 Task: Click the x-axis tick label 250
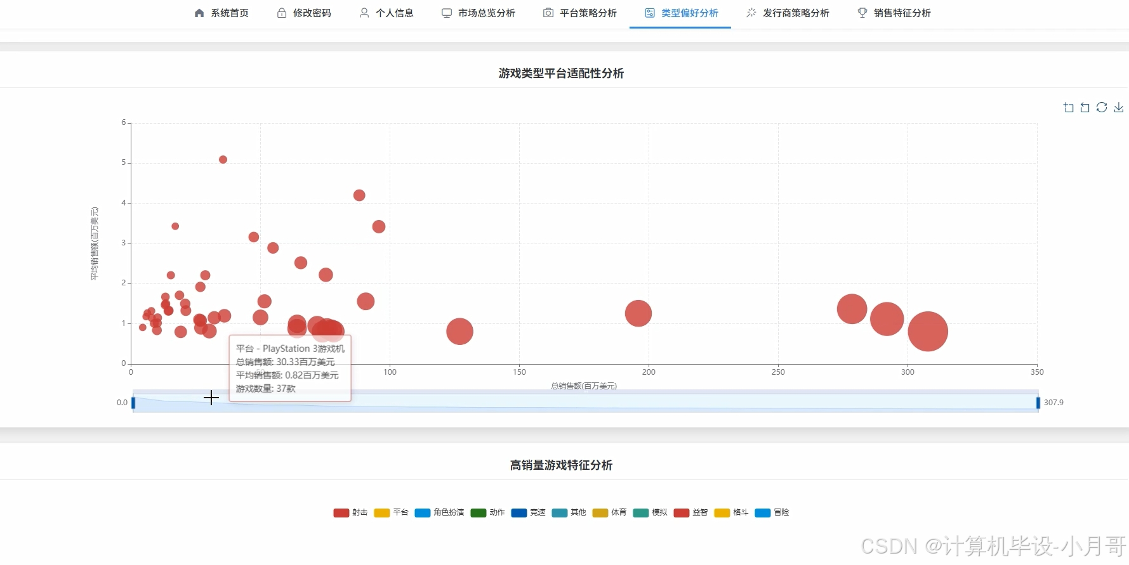click(778, 372)
